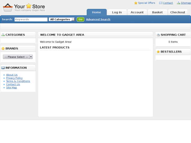Screen dimensions: 191x143
Task: Click the "Welcome to Gadget Area!" text
Action: 56,42
